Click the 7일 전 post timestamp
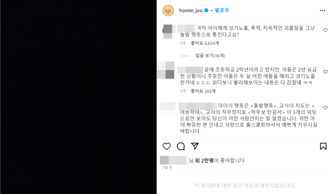Image resolution: width=332 pixels, height=194 pixels. click(x=167, y=168)
